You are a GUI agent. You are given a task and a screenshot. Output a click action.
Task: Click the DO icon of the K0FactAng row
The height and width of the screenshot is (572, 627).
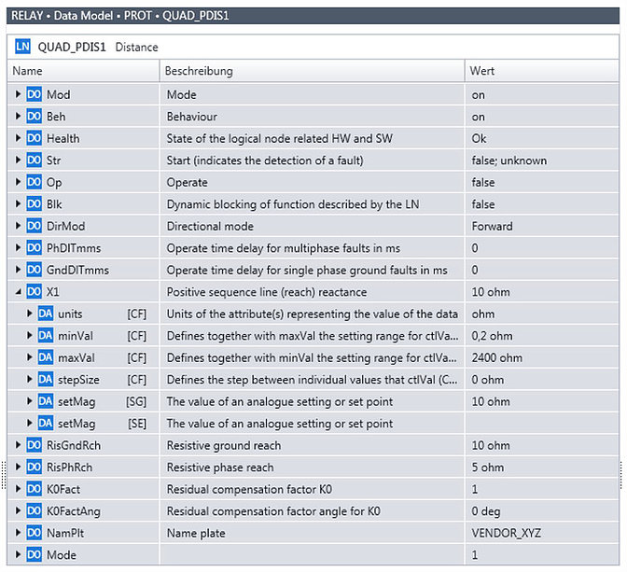tap(34, 511)
